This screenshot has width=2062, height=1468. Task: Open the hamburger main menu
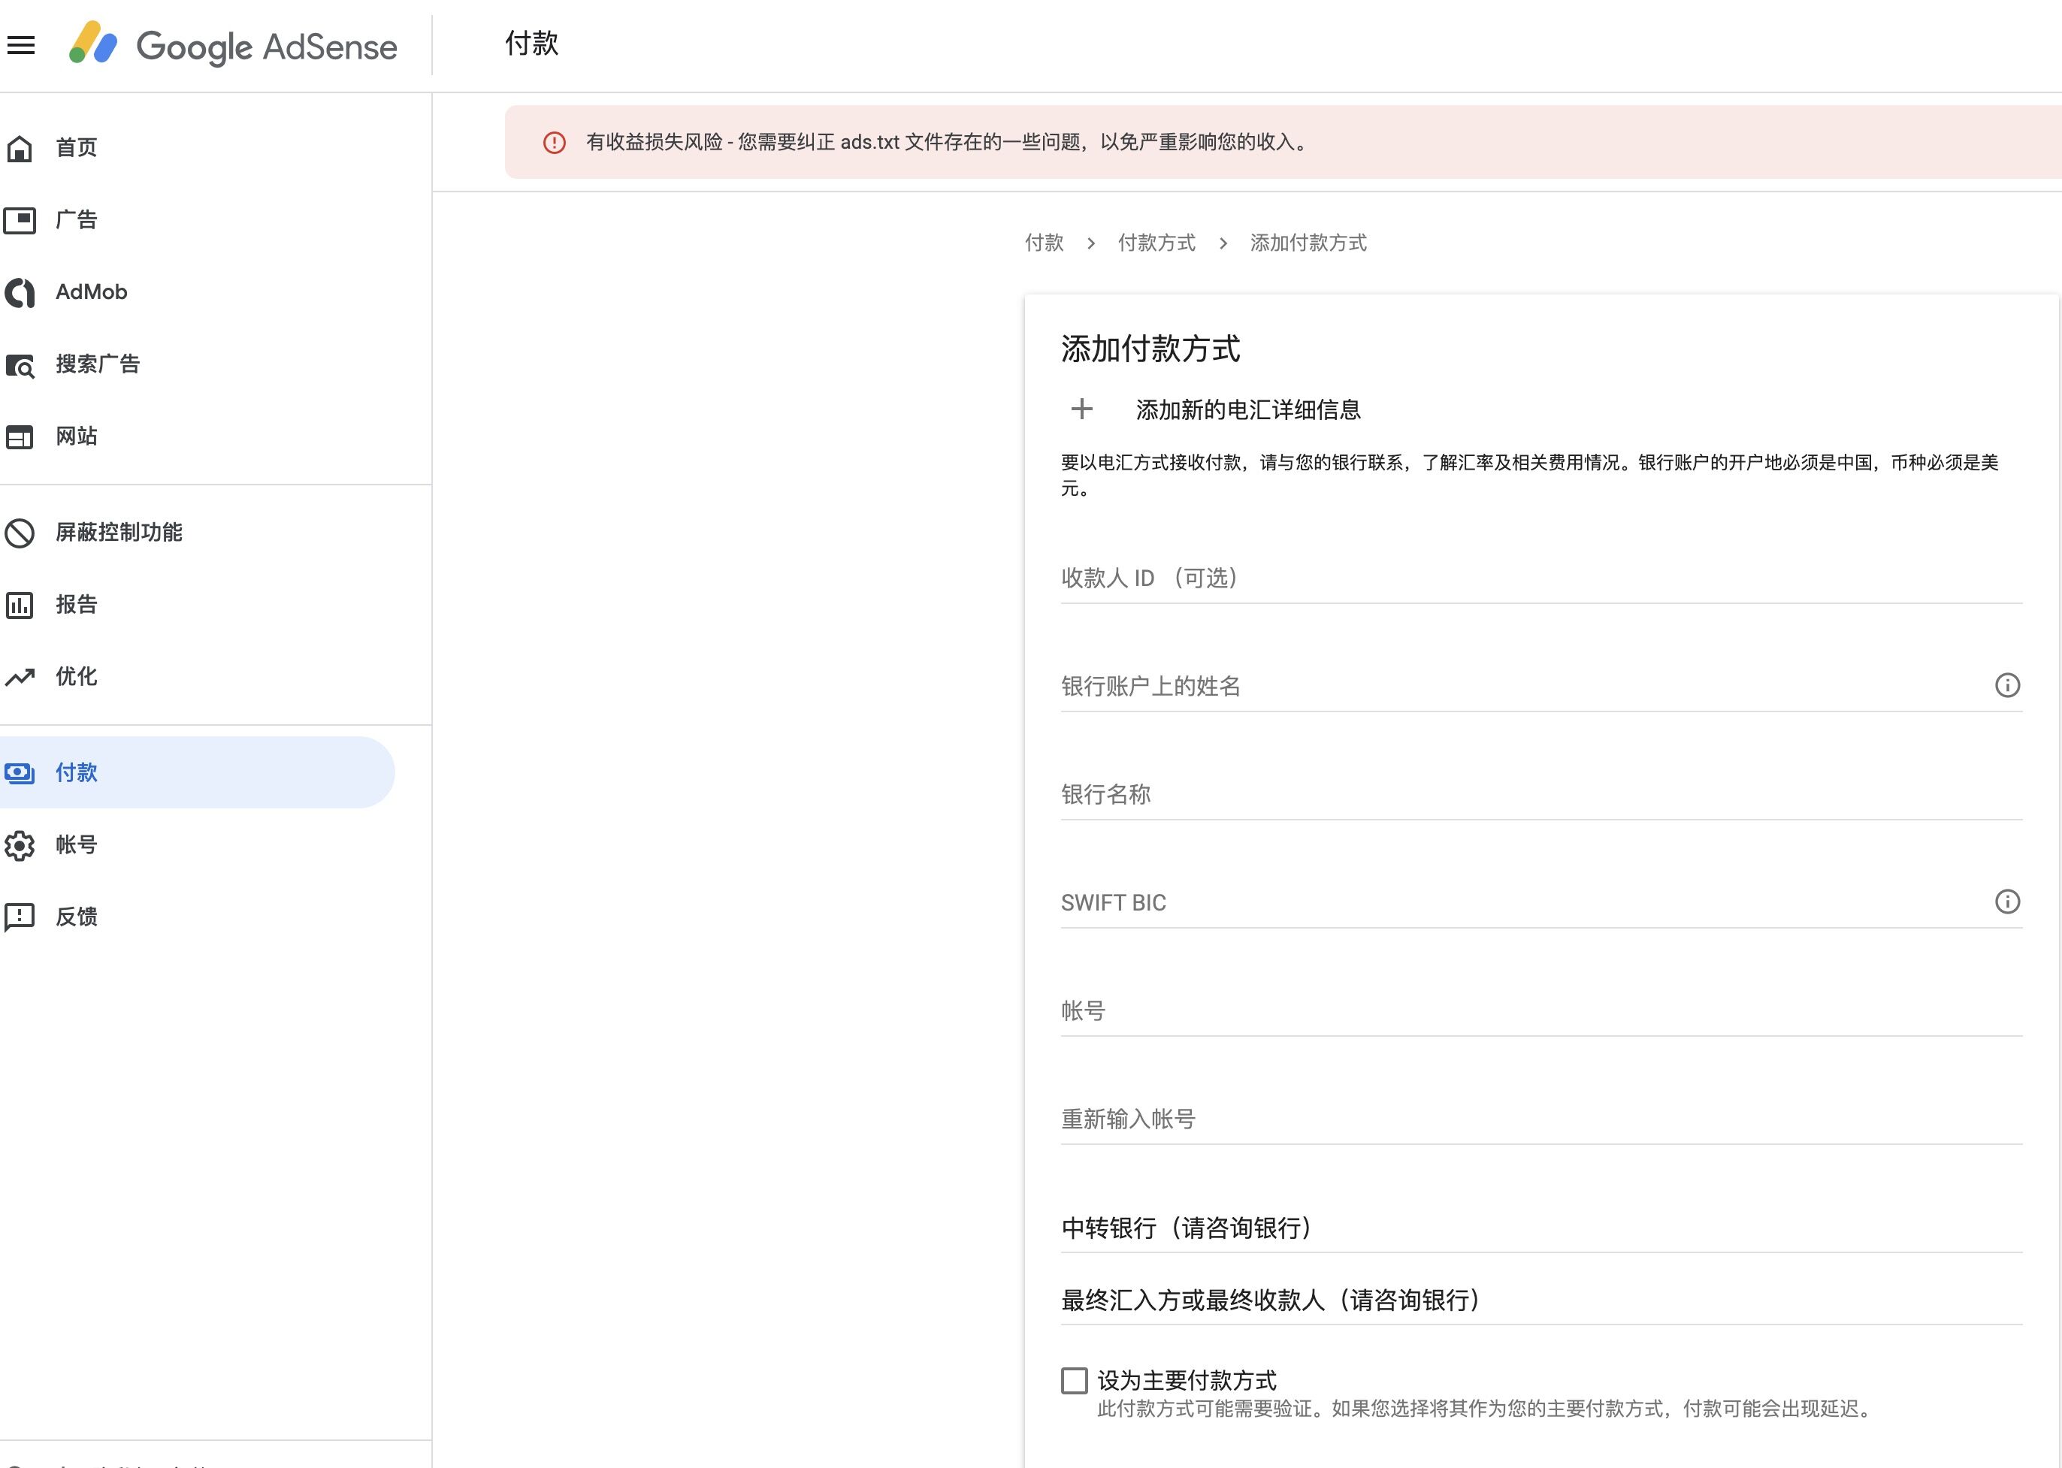[x=21, y=44]
